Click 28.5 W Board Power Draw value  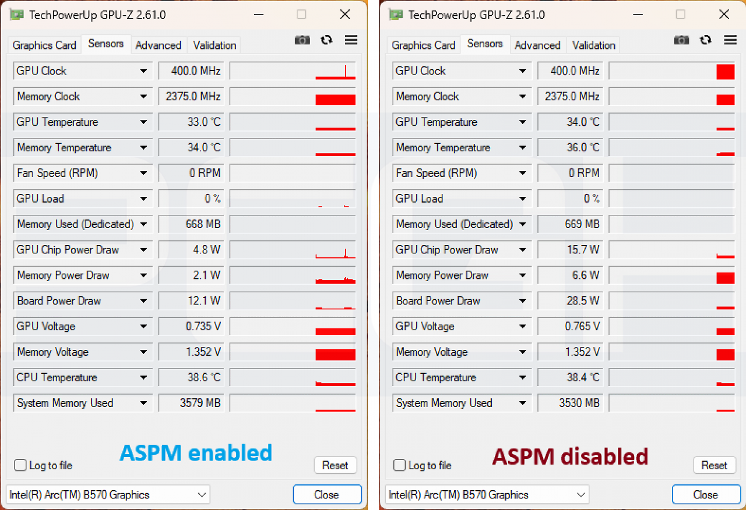[x=571, y=301]
